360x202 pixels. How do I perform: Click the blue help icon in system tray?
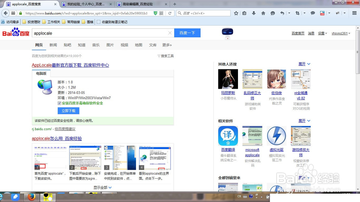pyautogui.click(x=251, y=196)
